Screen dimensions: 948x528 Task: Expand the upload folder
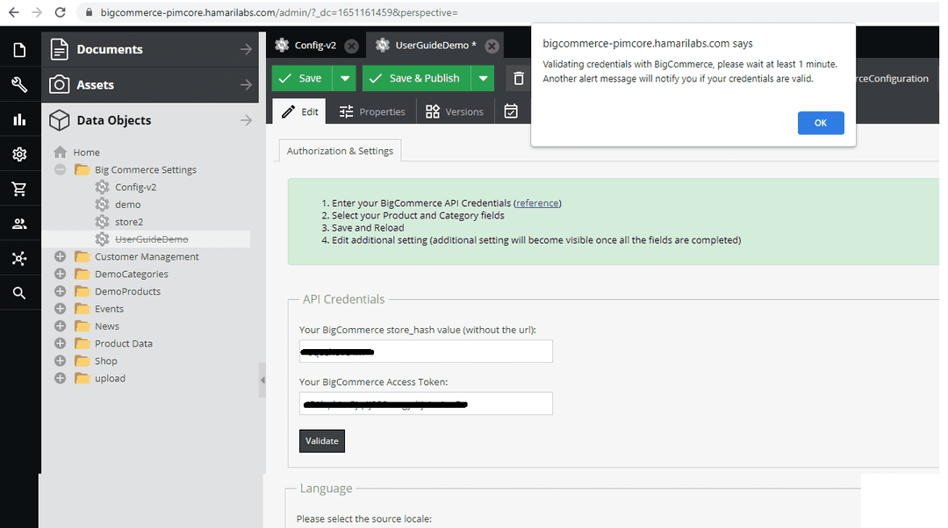pyautogui.click(x=60, y=378)
